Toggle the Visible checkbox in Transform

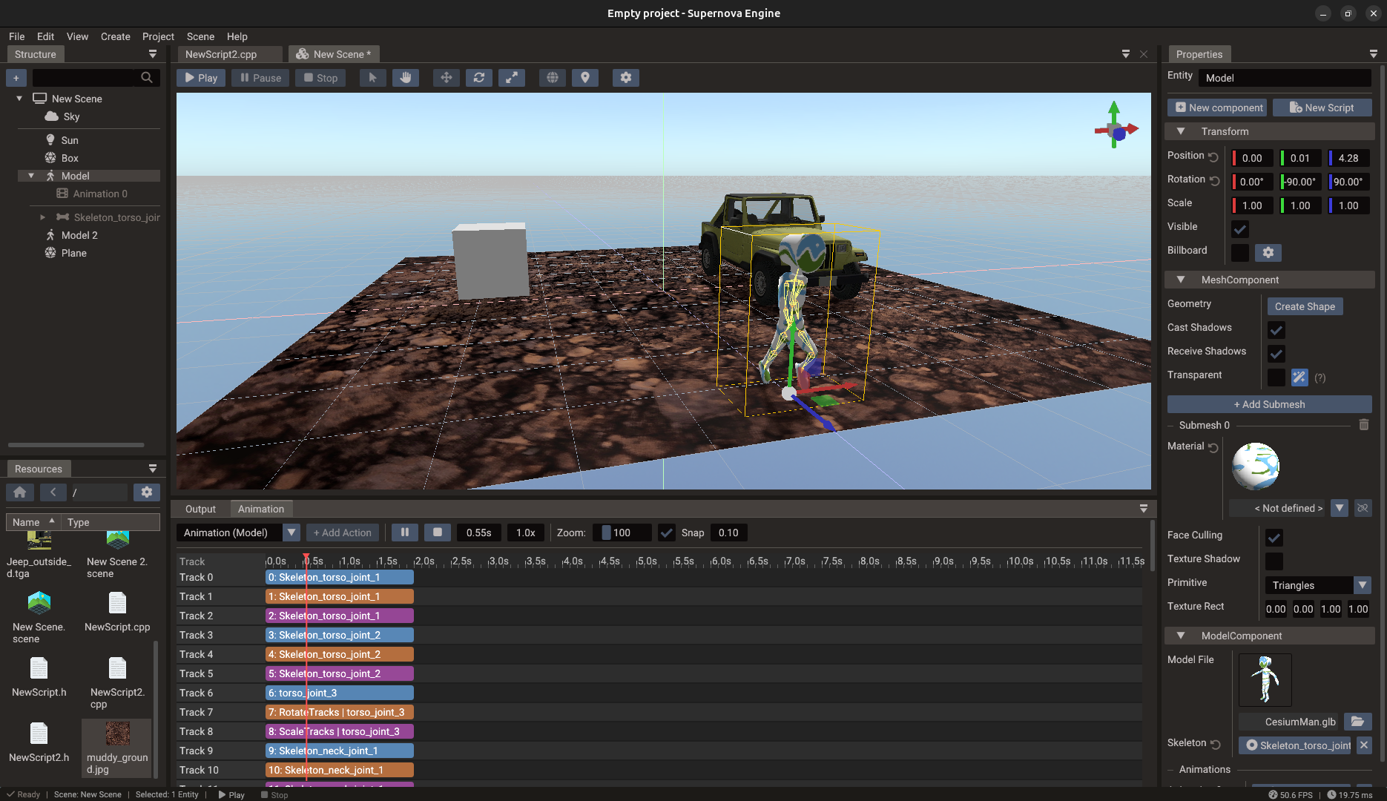pos(1239,228)
